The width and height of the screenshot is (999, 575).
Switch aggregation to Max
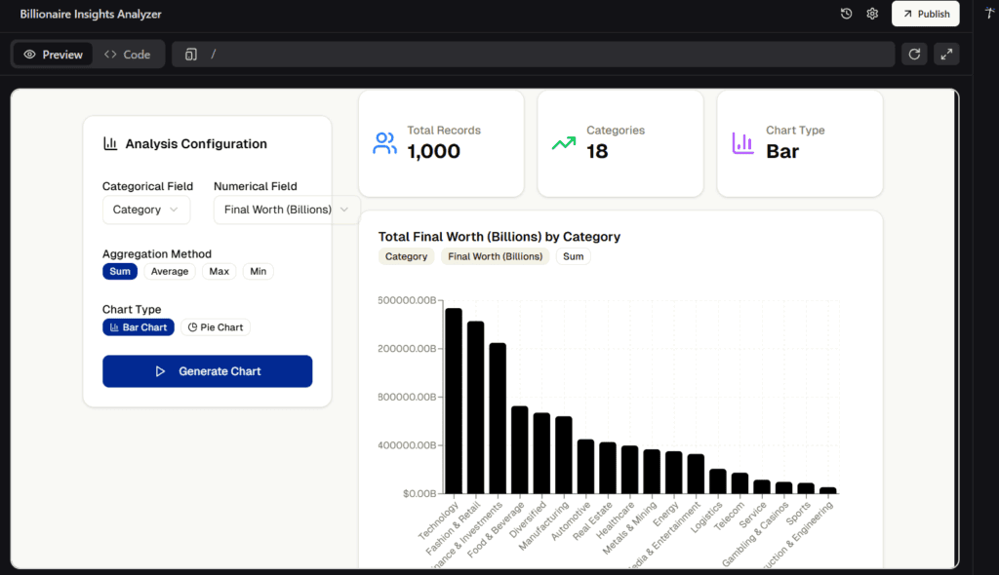pyautogui.click(x=219, y=271)
